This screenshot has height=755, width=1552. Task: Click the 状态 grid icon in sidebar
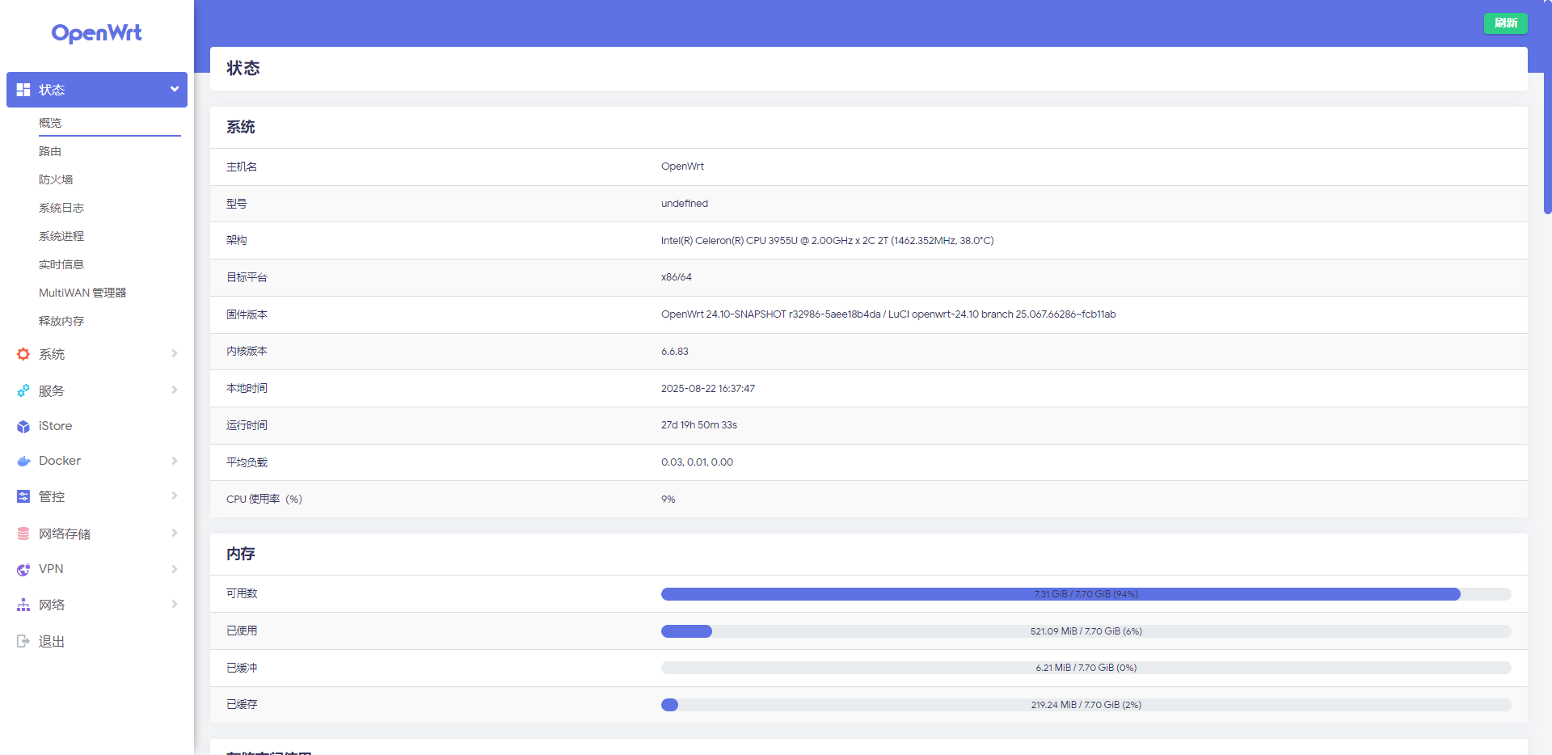click(x=23, y=90)
